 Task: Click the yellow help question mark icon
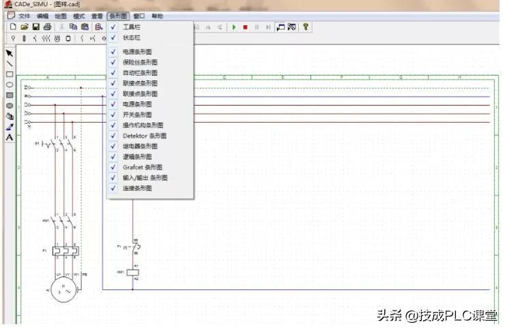[x=306, y=27]
